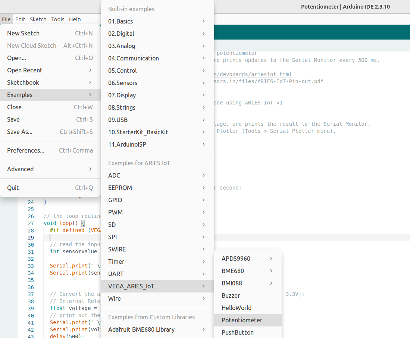Image resolution: width=410 pixels, height=338 pixels.
Task: Expand Adafruit BME680 Library examples
Action: (x=157, y=329)
